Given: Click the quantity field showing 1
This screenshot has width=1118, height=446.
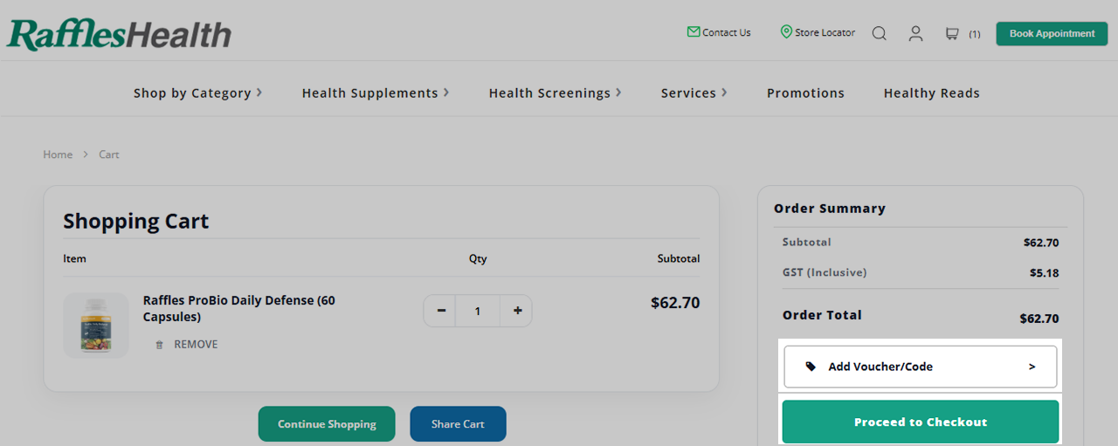Looking at the screenshot, I should 478,311.
